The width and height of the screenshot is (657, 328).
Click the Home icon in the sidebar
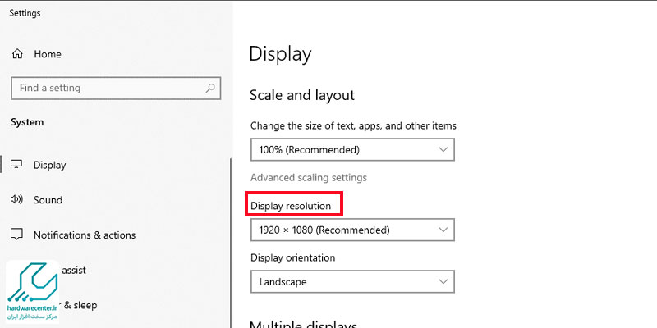pos(17,54)
